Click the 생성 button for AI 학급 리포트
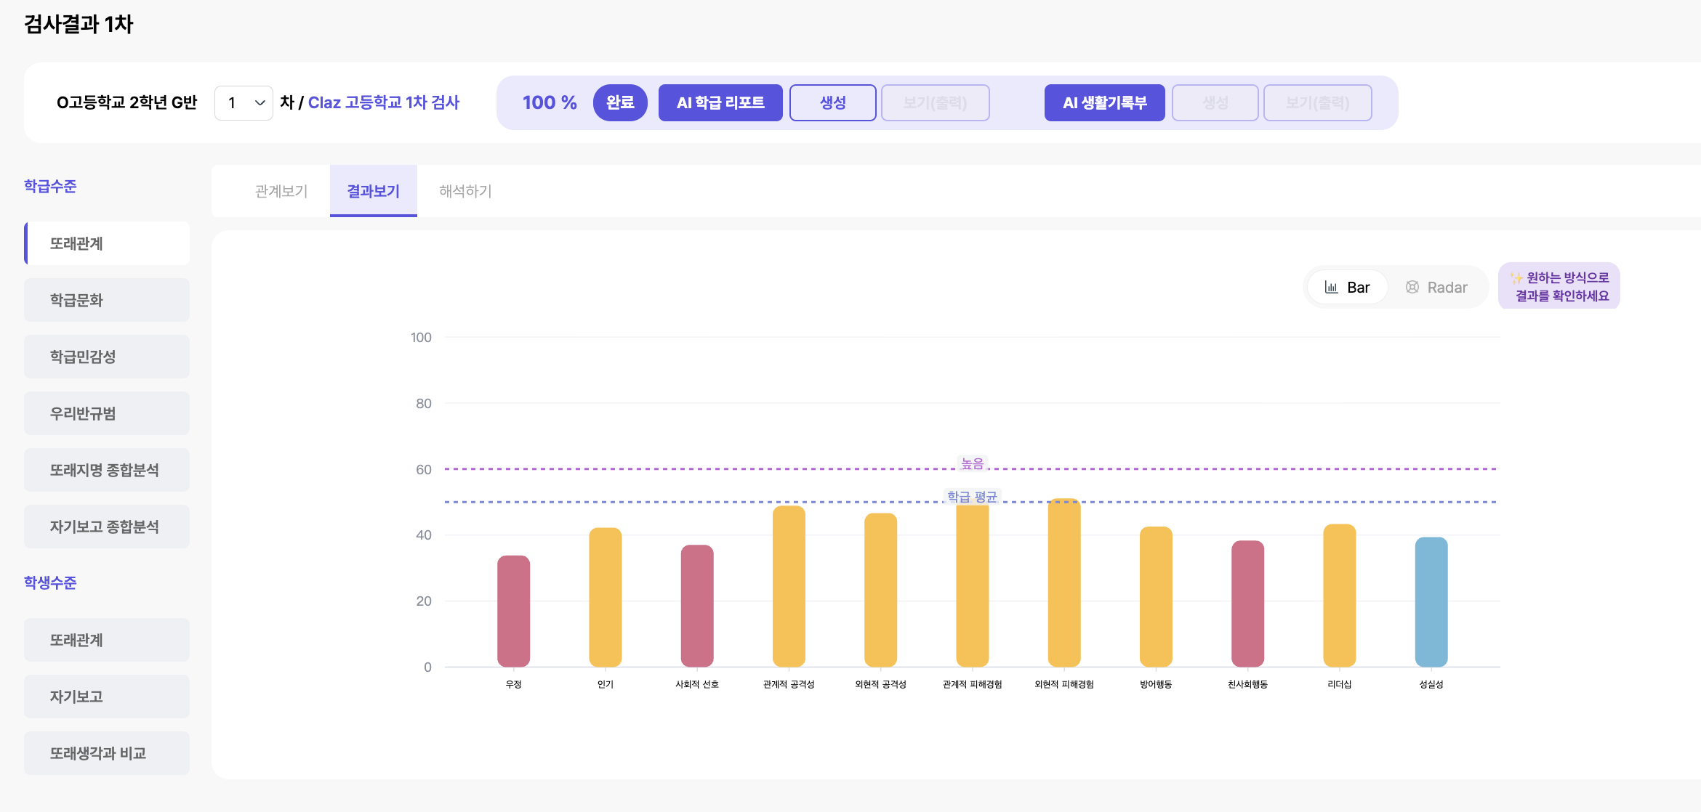The image size is (1701, 812). [833, 102]
